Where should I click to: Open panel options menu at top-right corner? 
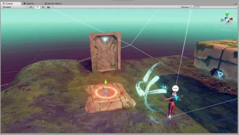(236, 4)
